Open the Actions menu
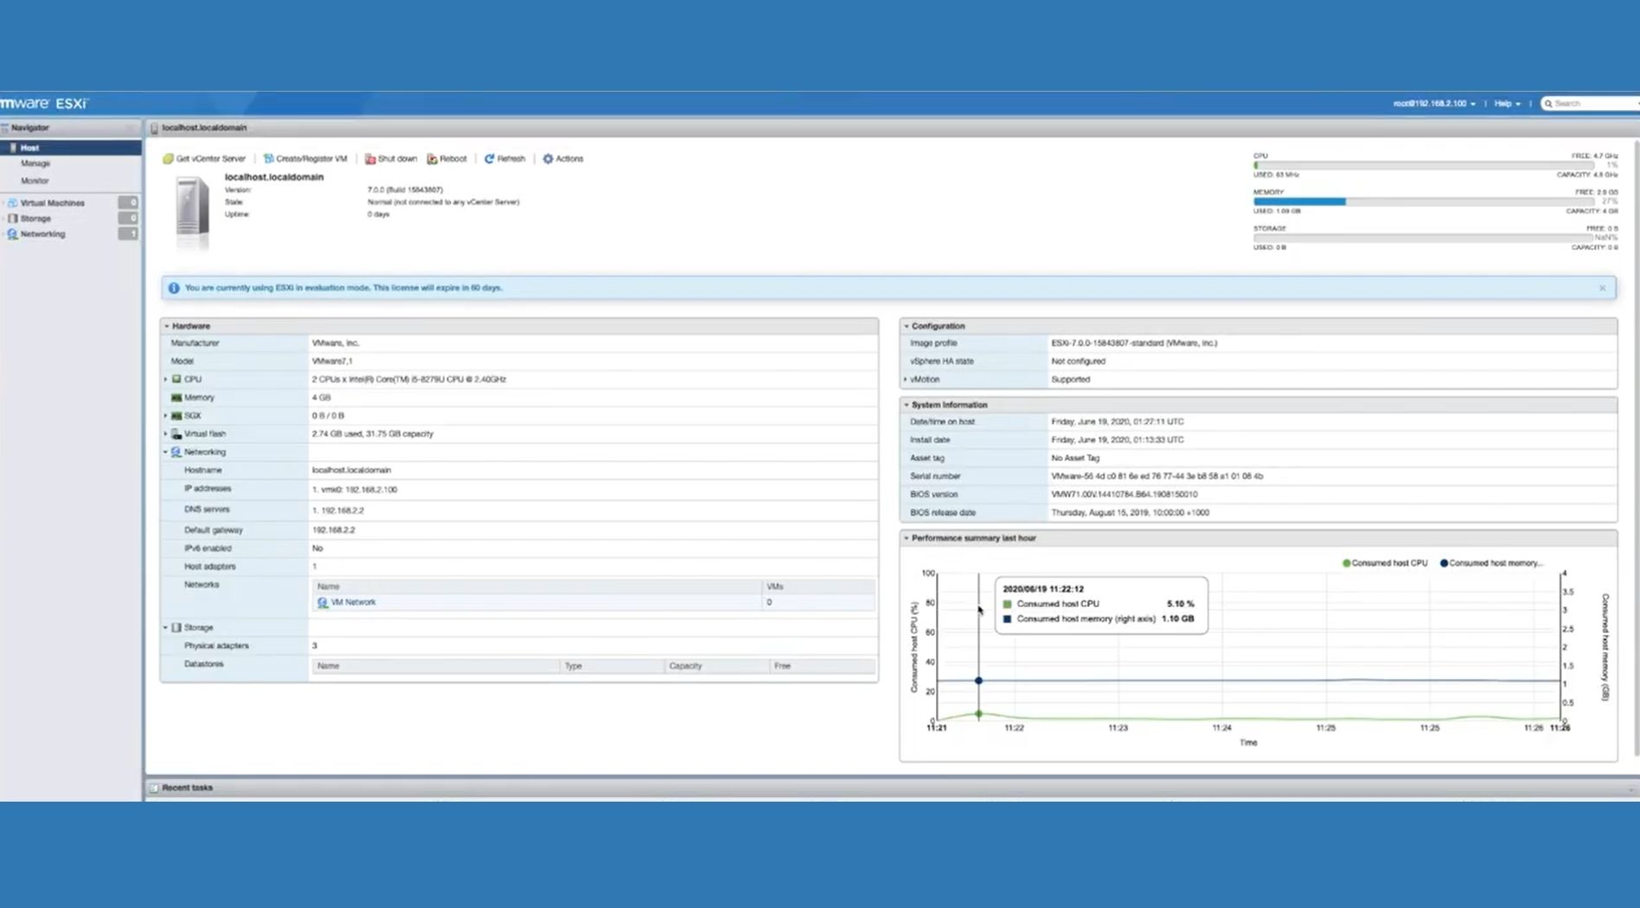Viewport: 1640px width, 908px height. click(563, 159)
